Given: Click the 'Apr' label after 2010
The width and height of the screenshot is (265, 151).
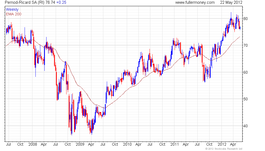Looking at the screenshot, I should 138,145.
